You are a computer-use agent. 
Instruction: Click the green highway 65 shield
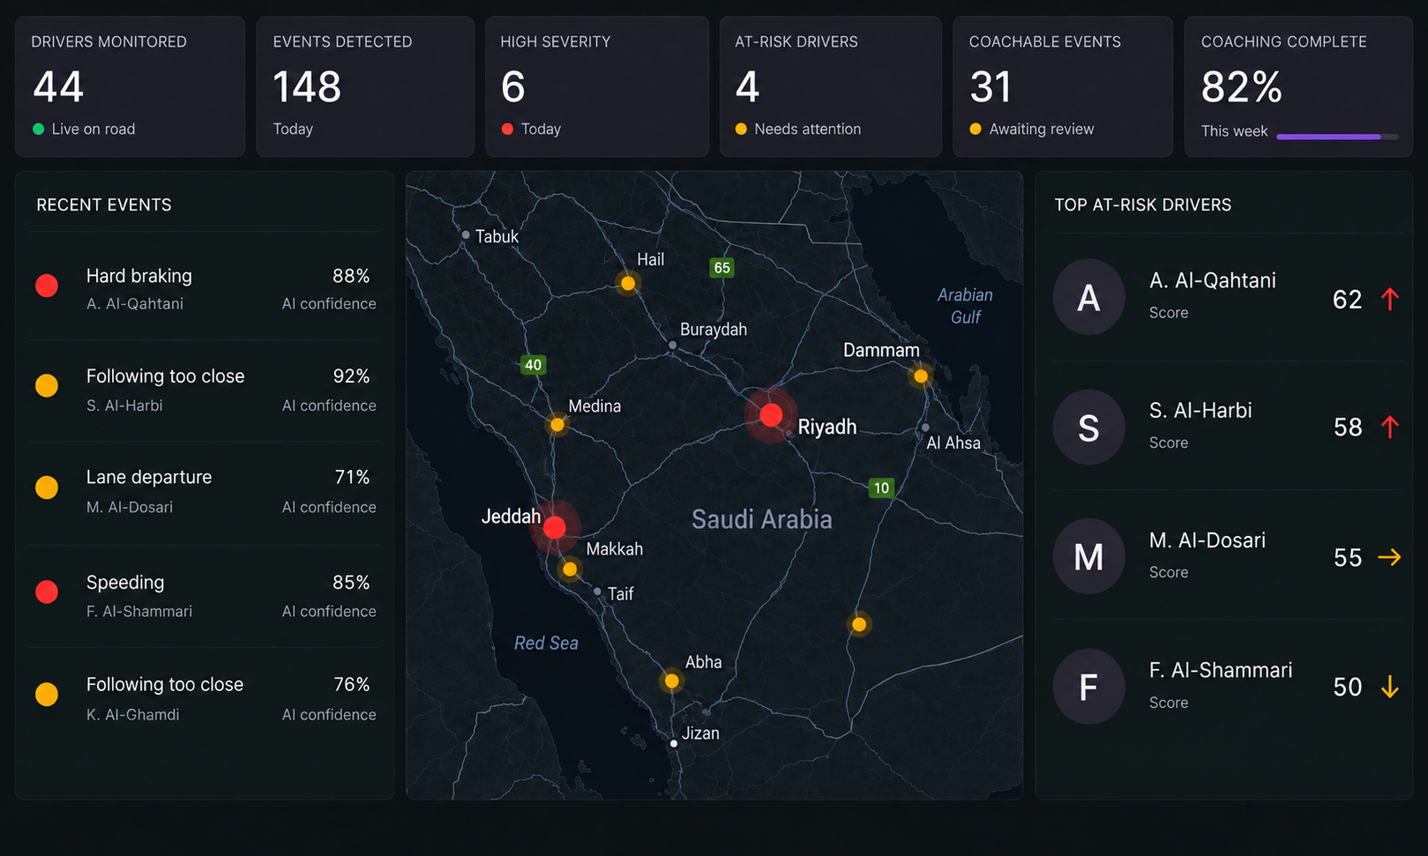click(x=722, y=267)
